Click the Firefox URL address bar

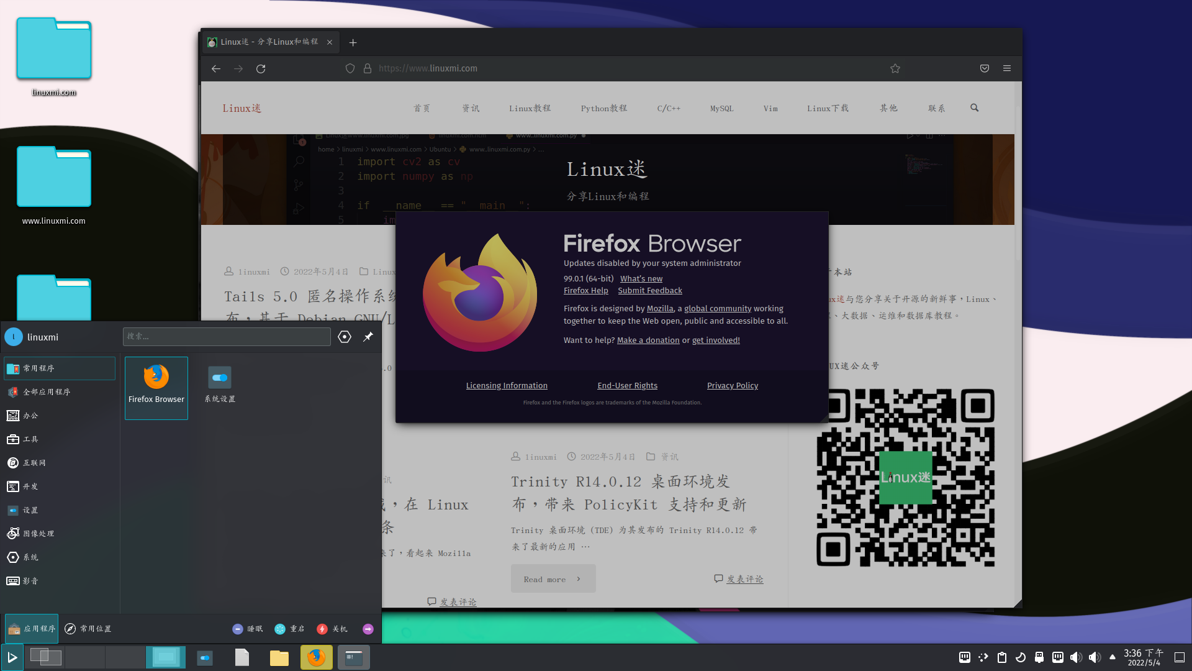621,68
